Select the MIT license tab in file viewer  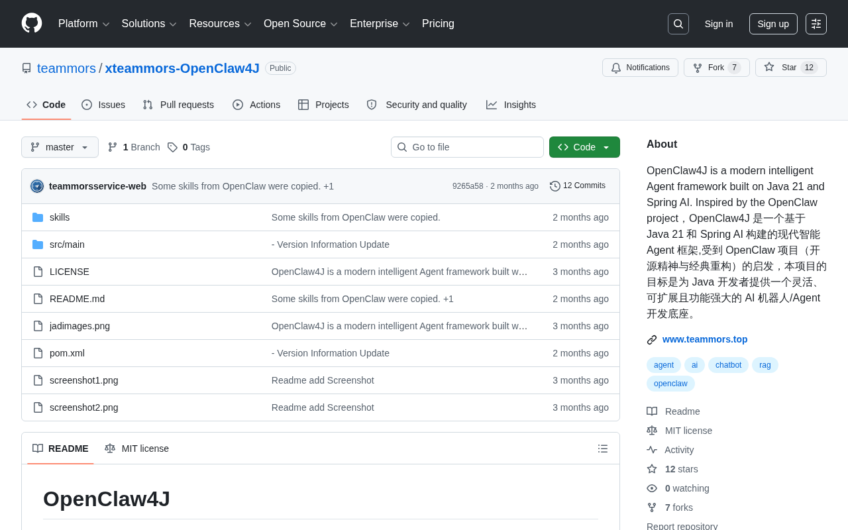pos(137,449)
